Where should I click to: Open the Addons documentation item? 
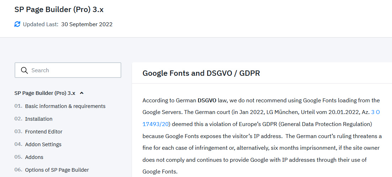[x=34, y=157]
